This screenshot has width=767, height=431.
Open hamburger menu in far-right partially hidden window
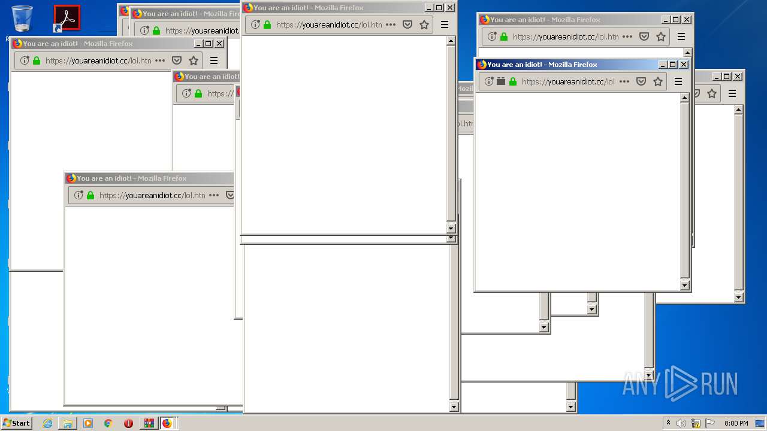pos(732,93)
